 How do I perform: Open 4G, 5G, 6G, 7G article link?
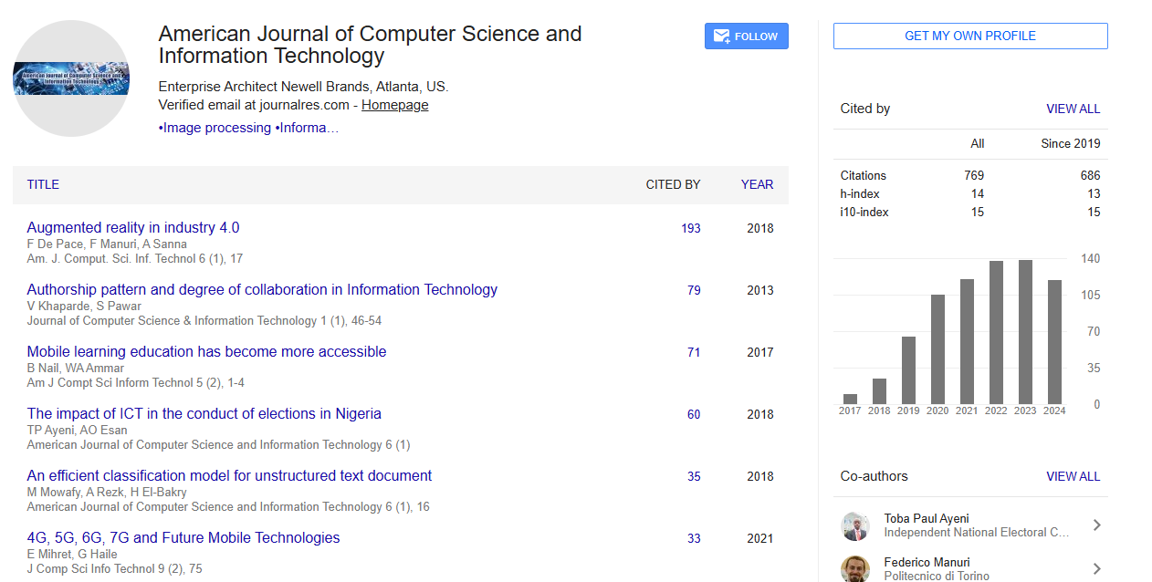pyautogui.click(x=183, y=537)
